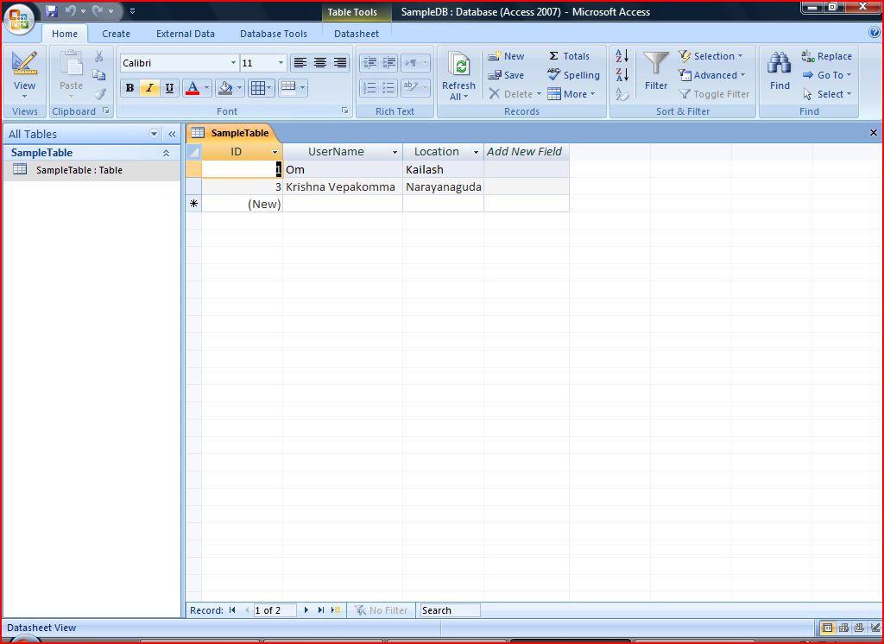Click the Cut scissors icon
This screenshot has height=644, width=884.
point(99,56)
